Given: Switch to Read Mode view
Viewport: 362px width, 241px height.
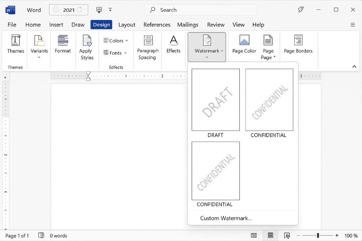Looking at the screenshot, I should [254, 235].
